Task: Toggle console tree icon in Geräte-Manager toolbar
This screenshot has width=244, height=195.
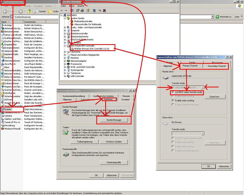Action: (x=72, y=11)
